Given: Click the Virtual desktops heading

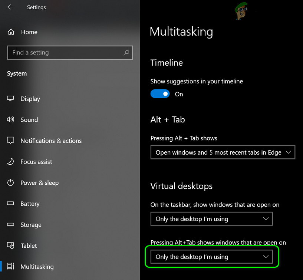Looking at the screenshot, I should pyautogui.click(x=181, y=186).
